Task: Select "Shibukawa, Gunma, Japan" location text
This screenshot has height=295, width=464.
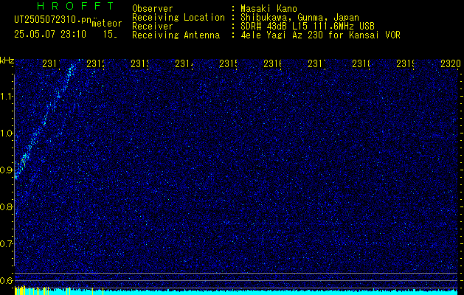Action: 299,18
